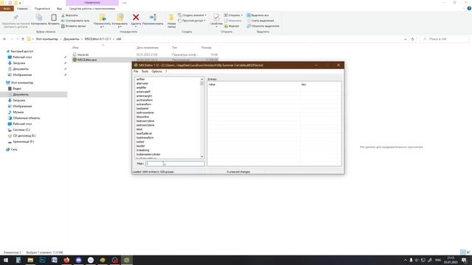This screenshot has height=265, width=472.
Task: Open the MSCEditor ? help menu
Action: tap(166, 71)
